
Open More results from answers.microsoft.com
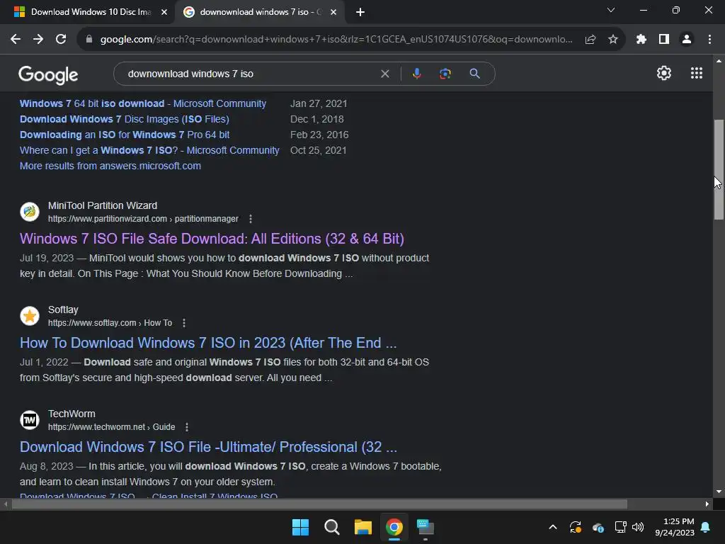click(110, 166)
